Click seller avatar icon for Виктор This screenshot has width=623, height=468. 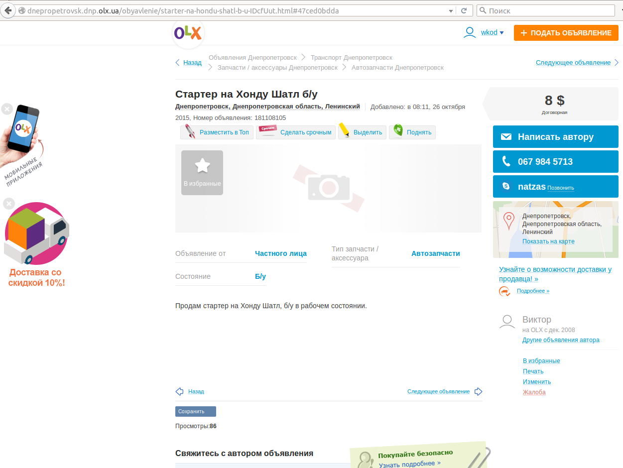point(507,322)
